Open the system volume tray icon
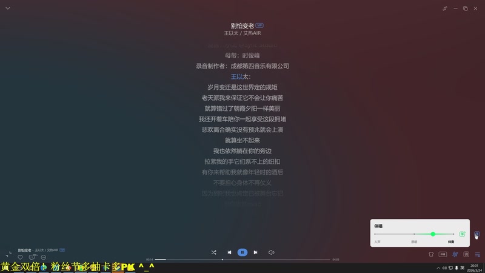Viewport: 485px width, 273px height. click(444, 268)
